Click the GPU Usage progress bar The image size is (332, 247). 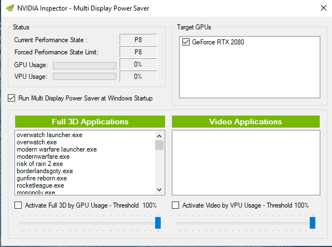85,65
